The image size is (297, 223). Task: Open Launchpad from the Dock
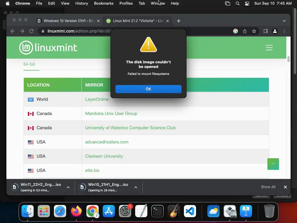click(x=44, y=211)
